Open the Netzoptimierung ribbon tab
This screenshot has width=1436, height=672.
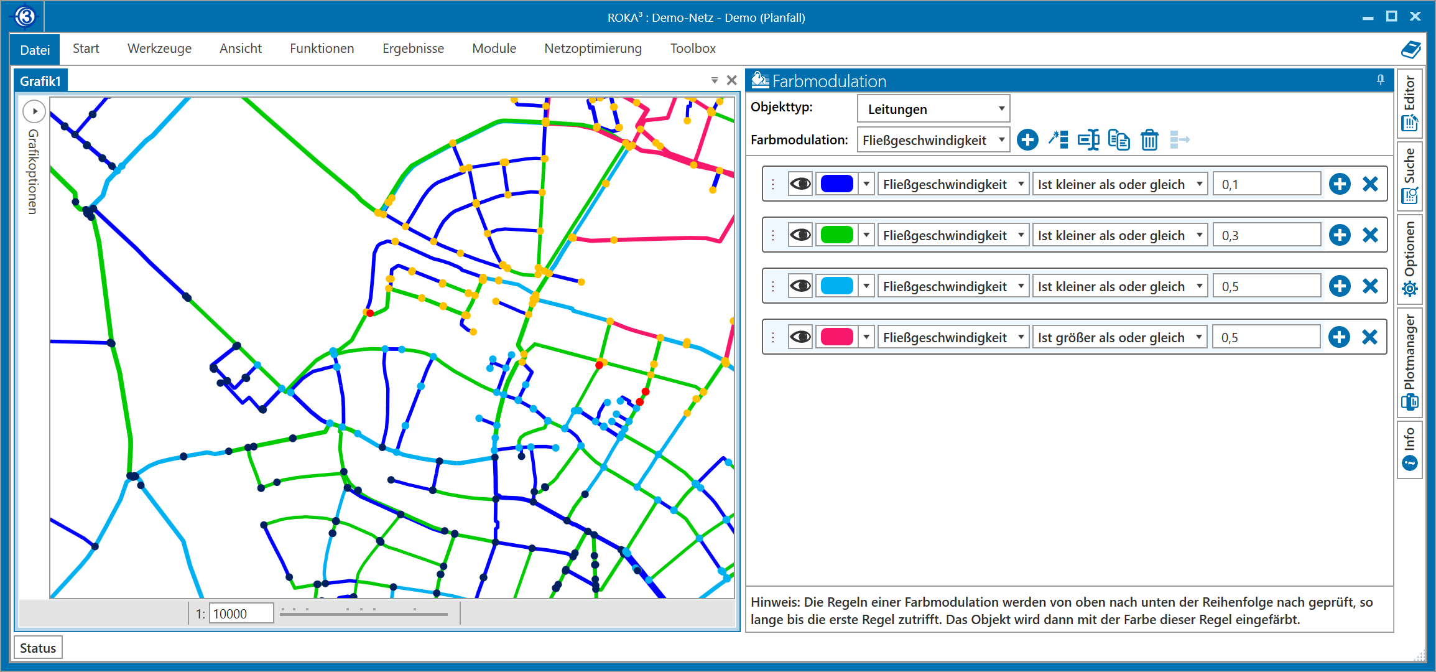pyautogui.click(x=593, y=49)
